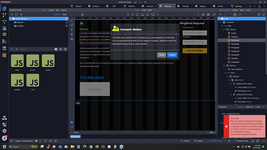The width and height of the screenshot is (267, 150).
Task: Open the Git manager sidebar icon
Action: [4, 15]
